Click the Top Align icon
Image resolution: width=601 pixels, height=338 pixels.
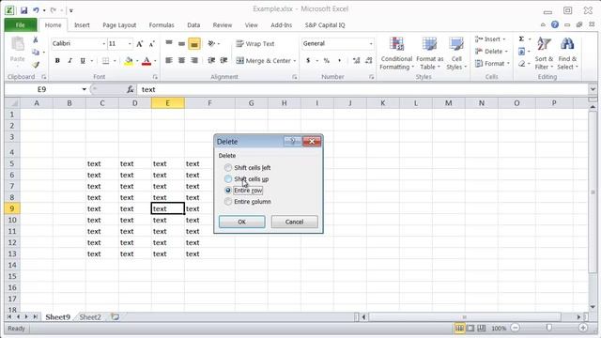169,44
